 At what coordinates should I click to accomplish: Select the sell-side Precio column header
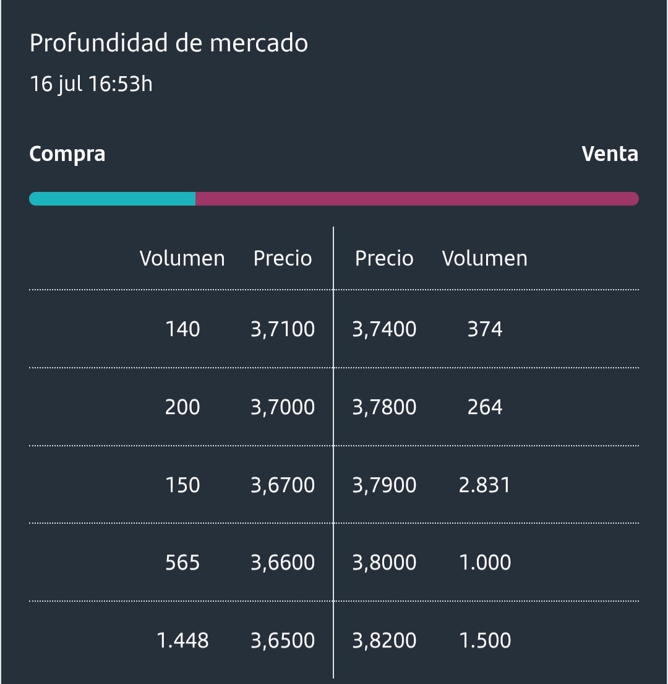pos(384,258)
